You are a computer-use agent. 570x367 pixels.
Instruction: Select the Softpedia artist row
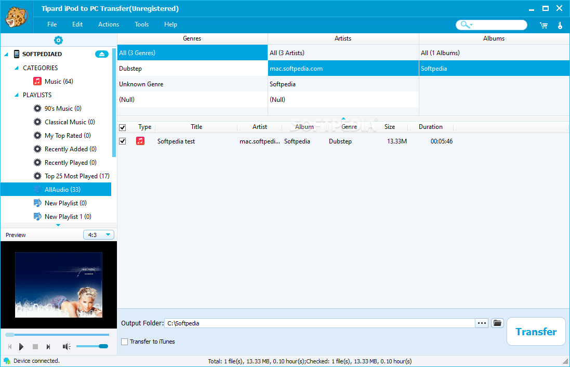click(x=343, y=84)
